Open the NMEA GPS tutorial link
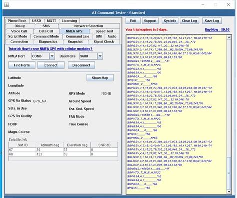 tap(50, 49)
